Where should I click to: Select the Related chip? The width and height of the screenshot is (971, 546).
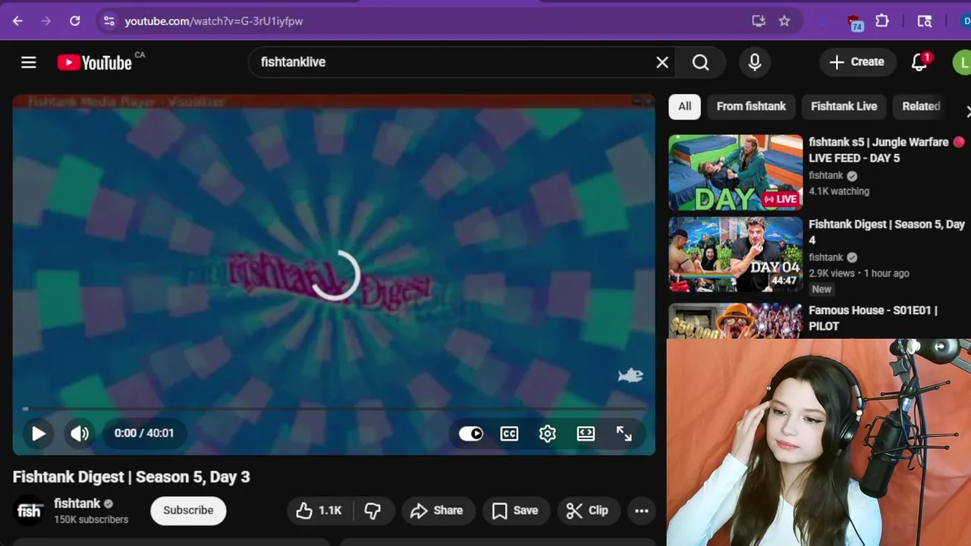(x=921, y=106)
